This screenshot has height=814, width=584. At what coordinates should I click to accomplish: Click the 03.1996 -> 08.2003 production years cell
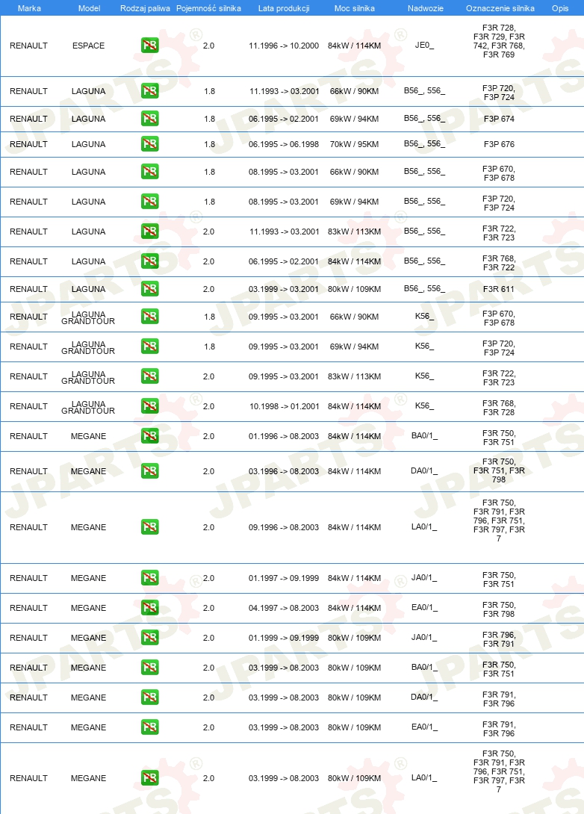coord(284,471)
